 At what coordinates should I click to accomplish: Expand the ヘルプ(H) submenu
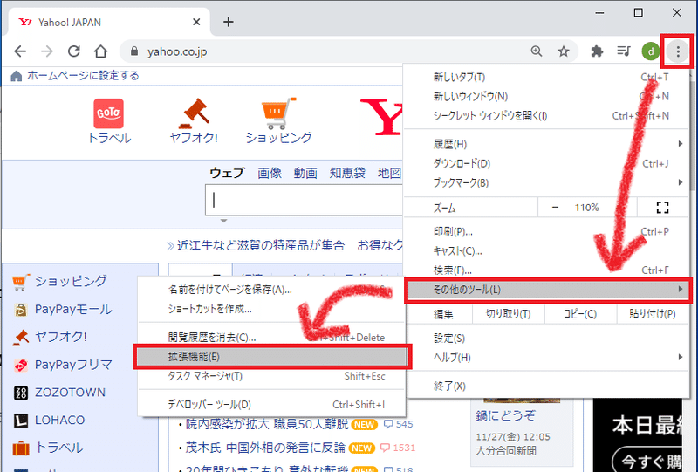click(548, 358)
